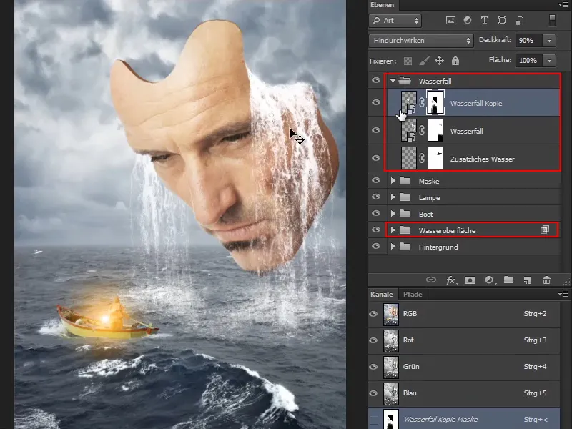Select Zusätzliches Wasser mask thumbnail
This screenshot has height=429, width=572.
click(x=435, y=158)
